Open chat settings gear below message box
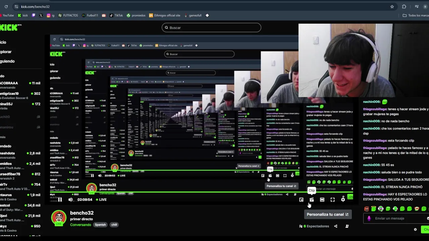This screenshot has width=429, height=241. coord(415,230)
